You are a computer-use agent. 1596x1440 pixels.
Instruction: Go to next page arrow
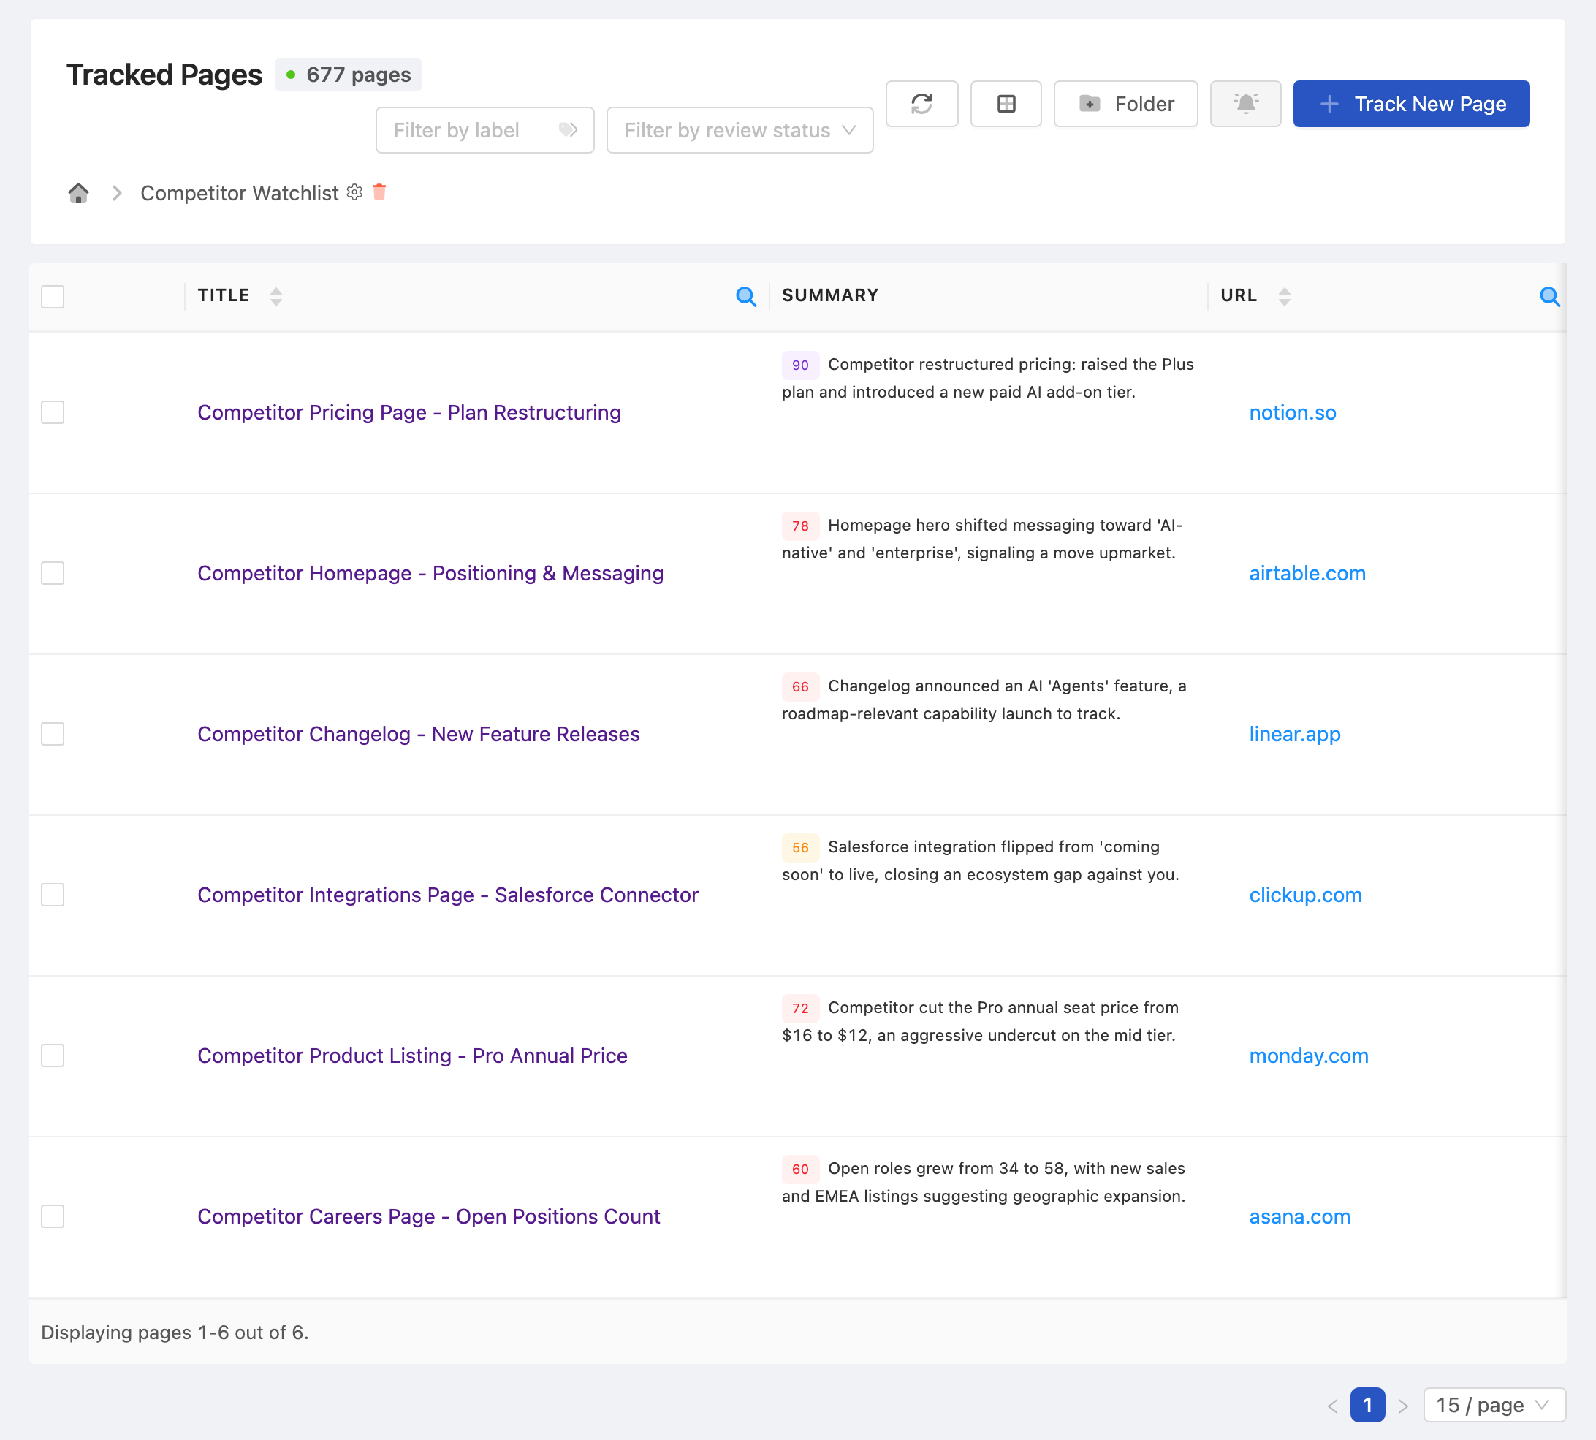coord(1403,1406)
